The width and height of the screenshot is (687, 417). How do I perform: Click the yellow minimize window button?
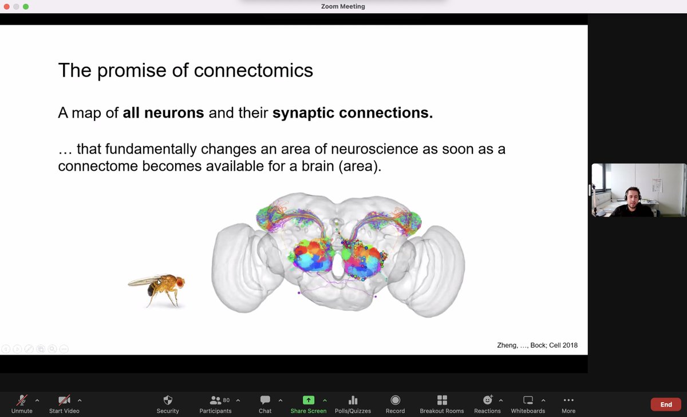[16, 6]
